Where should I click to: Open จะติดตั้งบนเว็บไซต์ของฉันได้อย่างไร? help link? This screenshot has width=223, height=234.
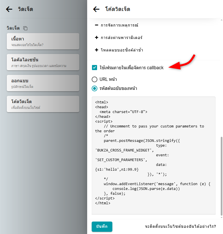[180, 227]
